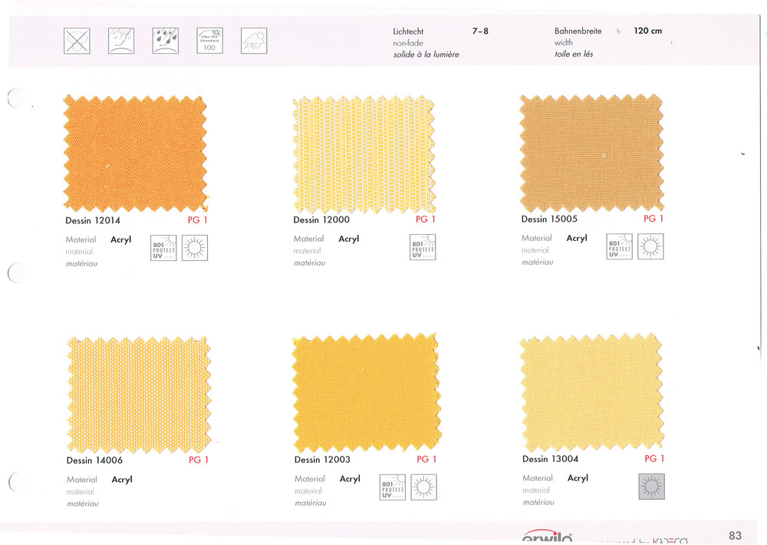Click the label Dessin 15005
The image size is (767, 545).
[549, 219]
